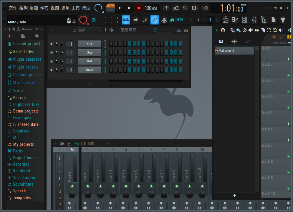The height and width of the screenshot is (212, 293).
Task: Arm the red record button
Action: tap(139, 8)
